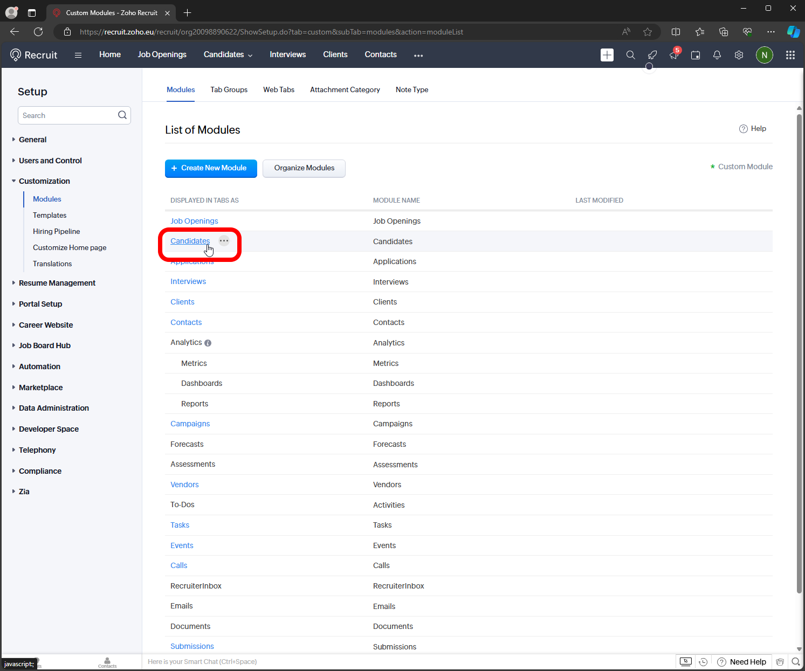Switch to Web Tabs tab
Image resolution: width=805 pixels, height=671 pixels.
tap(279, 89)
